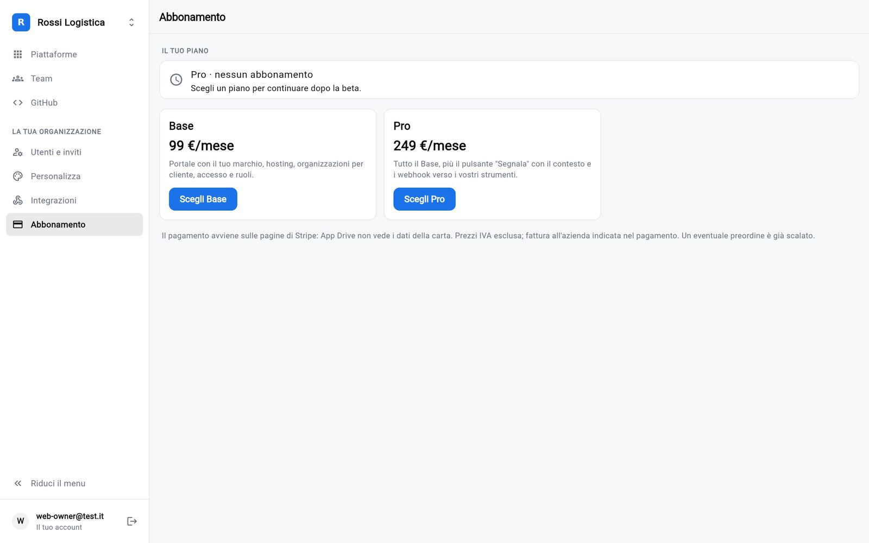Image resolution: width=869 pixels, height=543 pixels.
Task: Click the Pro plan card title
Action: tap(402, 126)
